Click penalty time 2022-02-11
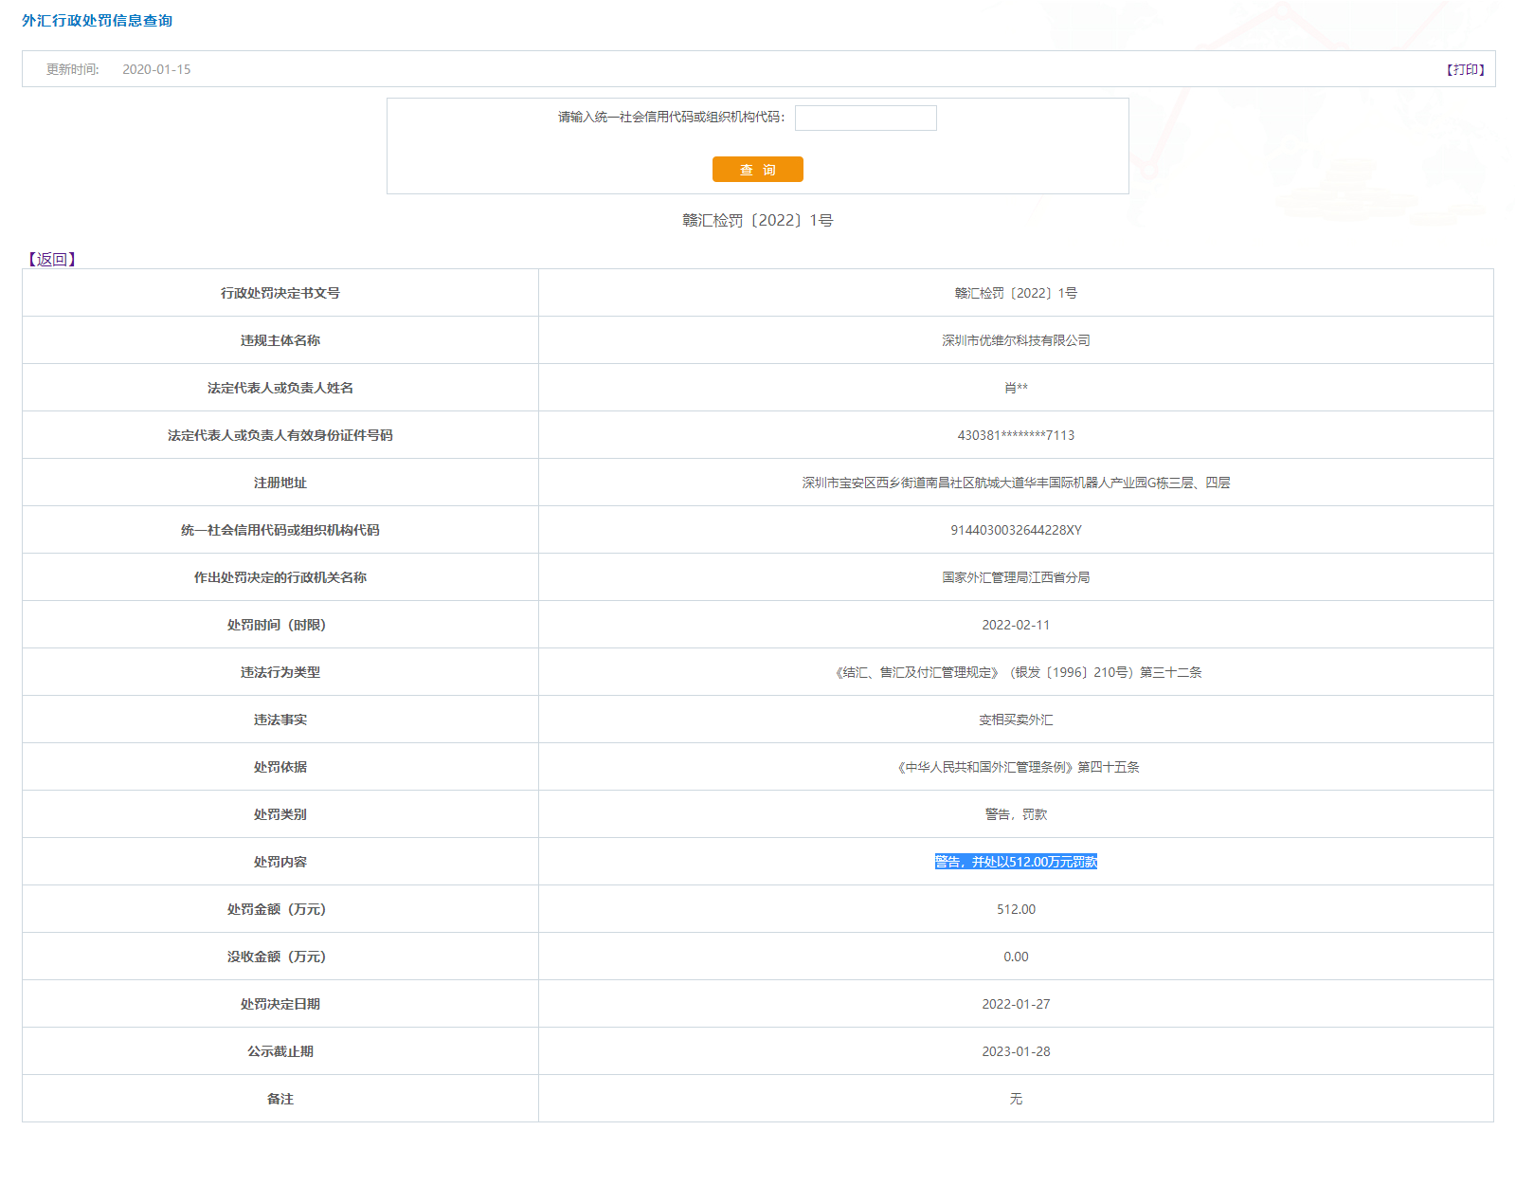This screenshot has height=1185, width=1516. pyautogui.click(x=1016, y=625)
